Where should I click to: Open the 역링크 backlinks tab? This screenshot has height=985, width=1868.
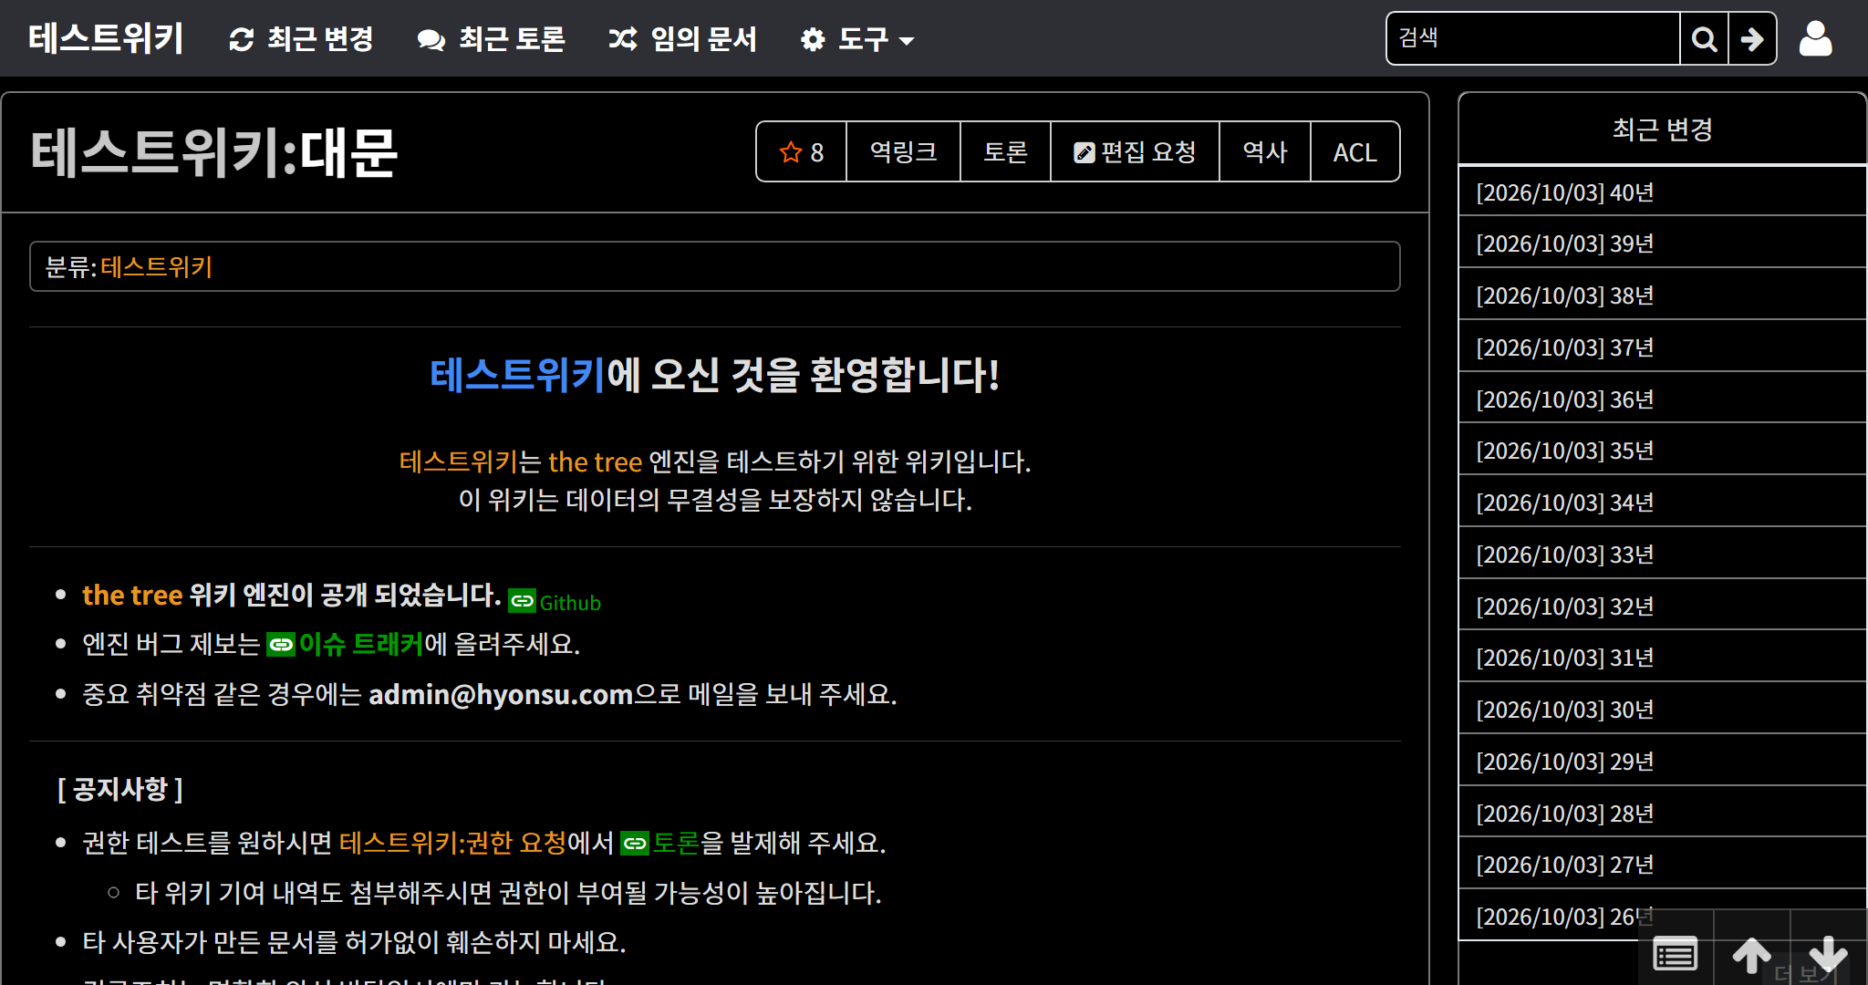[x=903, y=151]
